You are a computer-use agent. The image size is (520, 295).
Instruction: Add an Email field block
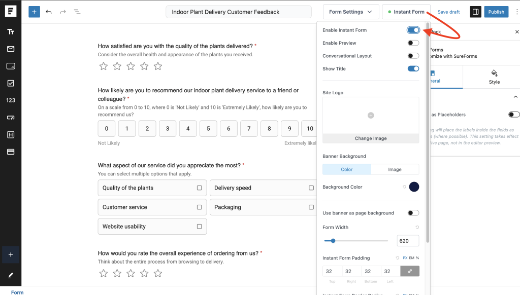click(11, 49)
